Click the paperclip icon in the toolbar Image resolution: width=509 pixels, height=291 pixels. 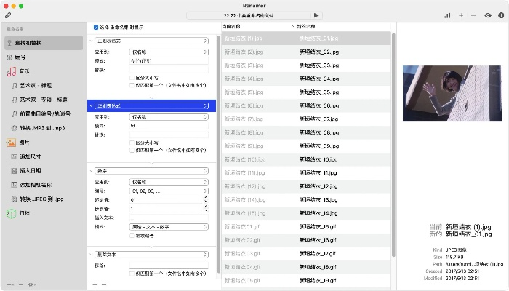(x=8, y=15)
